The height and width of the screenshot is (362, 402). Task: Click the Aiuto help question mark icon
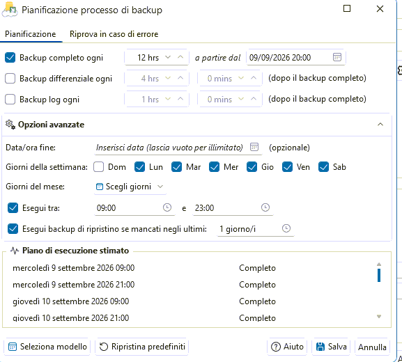pyautogui.click(x=276, y=347)
